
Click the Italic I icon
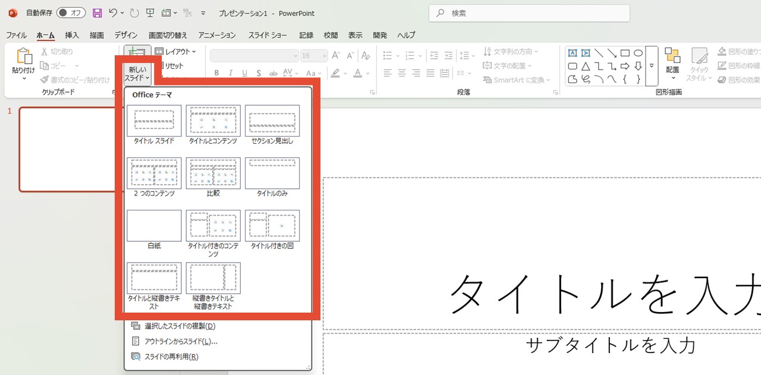(x=231, y=73)
